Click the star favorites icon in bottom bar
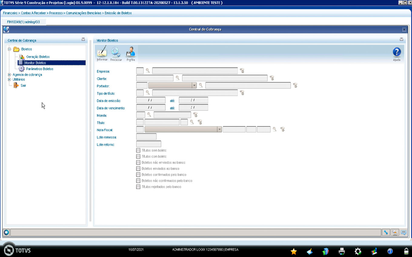The width and height of the screenshot is (412, 257). pos(294,251)
